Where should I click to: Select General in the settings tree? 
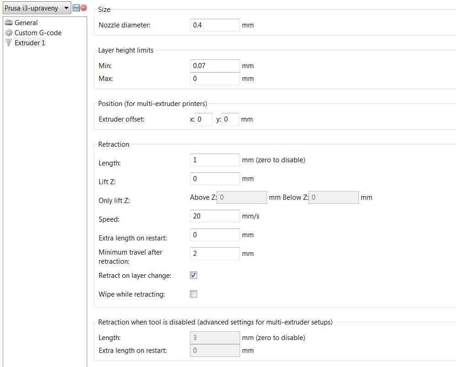(26, 23)
